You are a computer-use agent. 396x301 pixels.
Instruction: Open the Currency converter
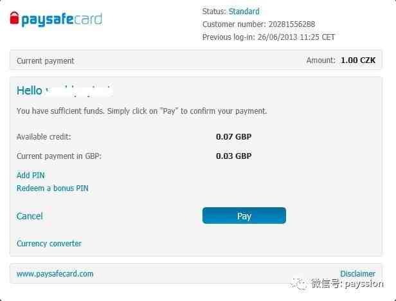tap(49, 243)
